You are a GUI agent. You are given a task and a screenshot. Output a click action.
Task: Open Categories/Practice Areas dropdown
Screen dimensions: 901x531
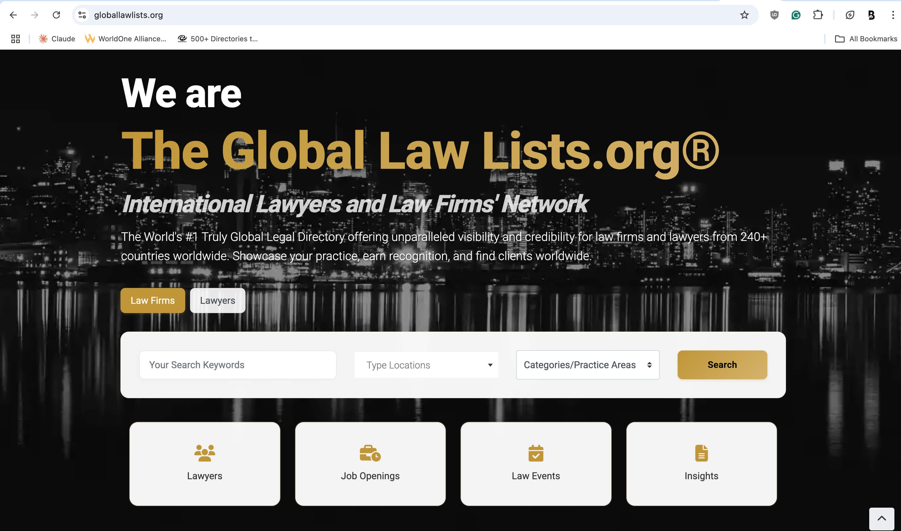coord(587,365)
